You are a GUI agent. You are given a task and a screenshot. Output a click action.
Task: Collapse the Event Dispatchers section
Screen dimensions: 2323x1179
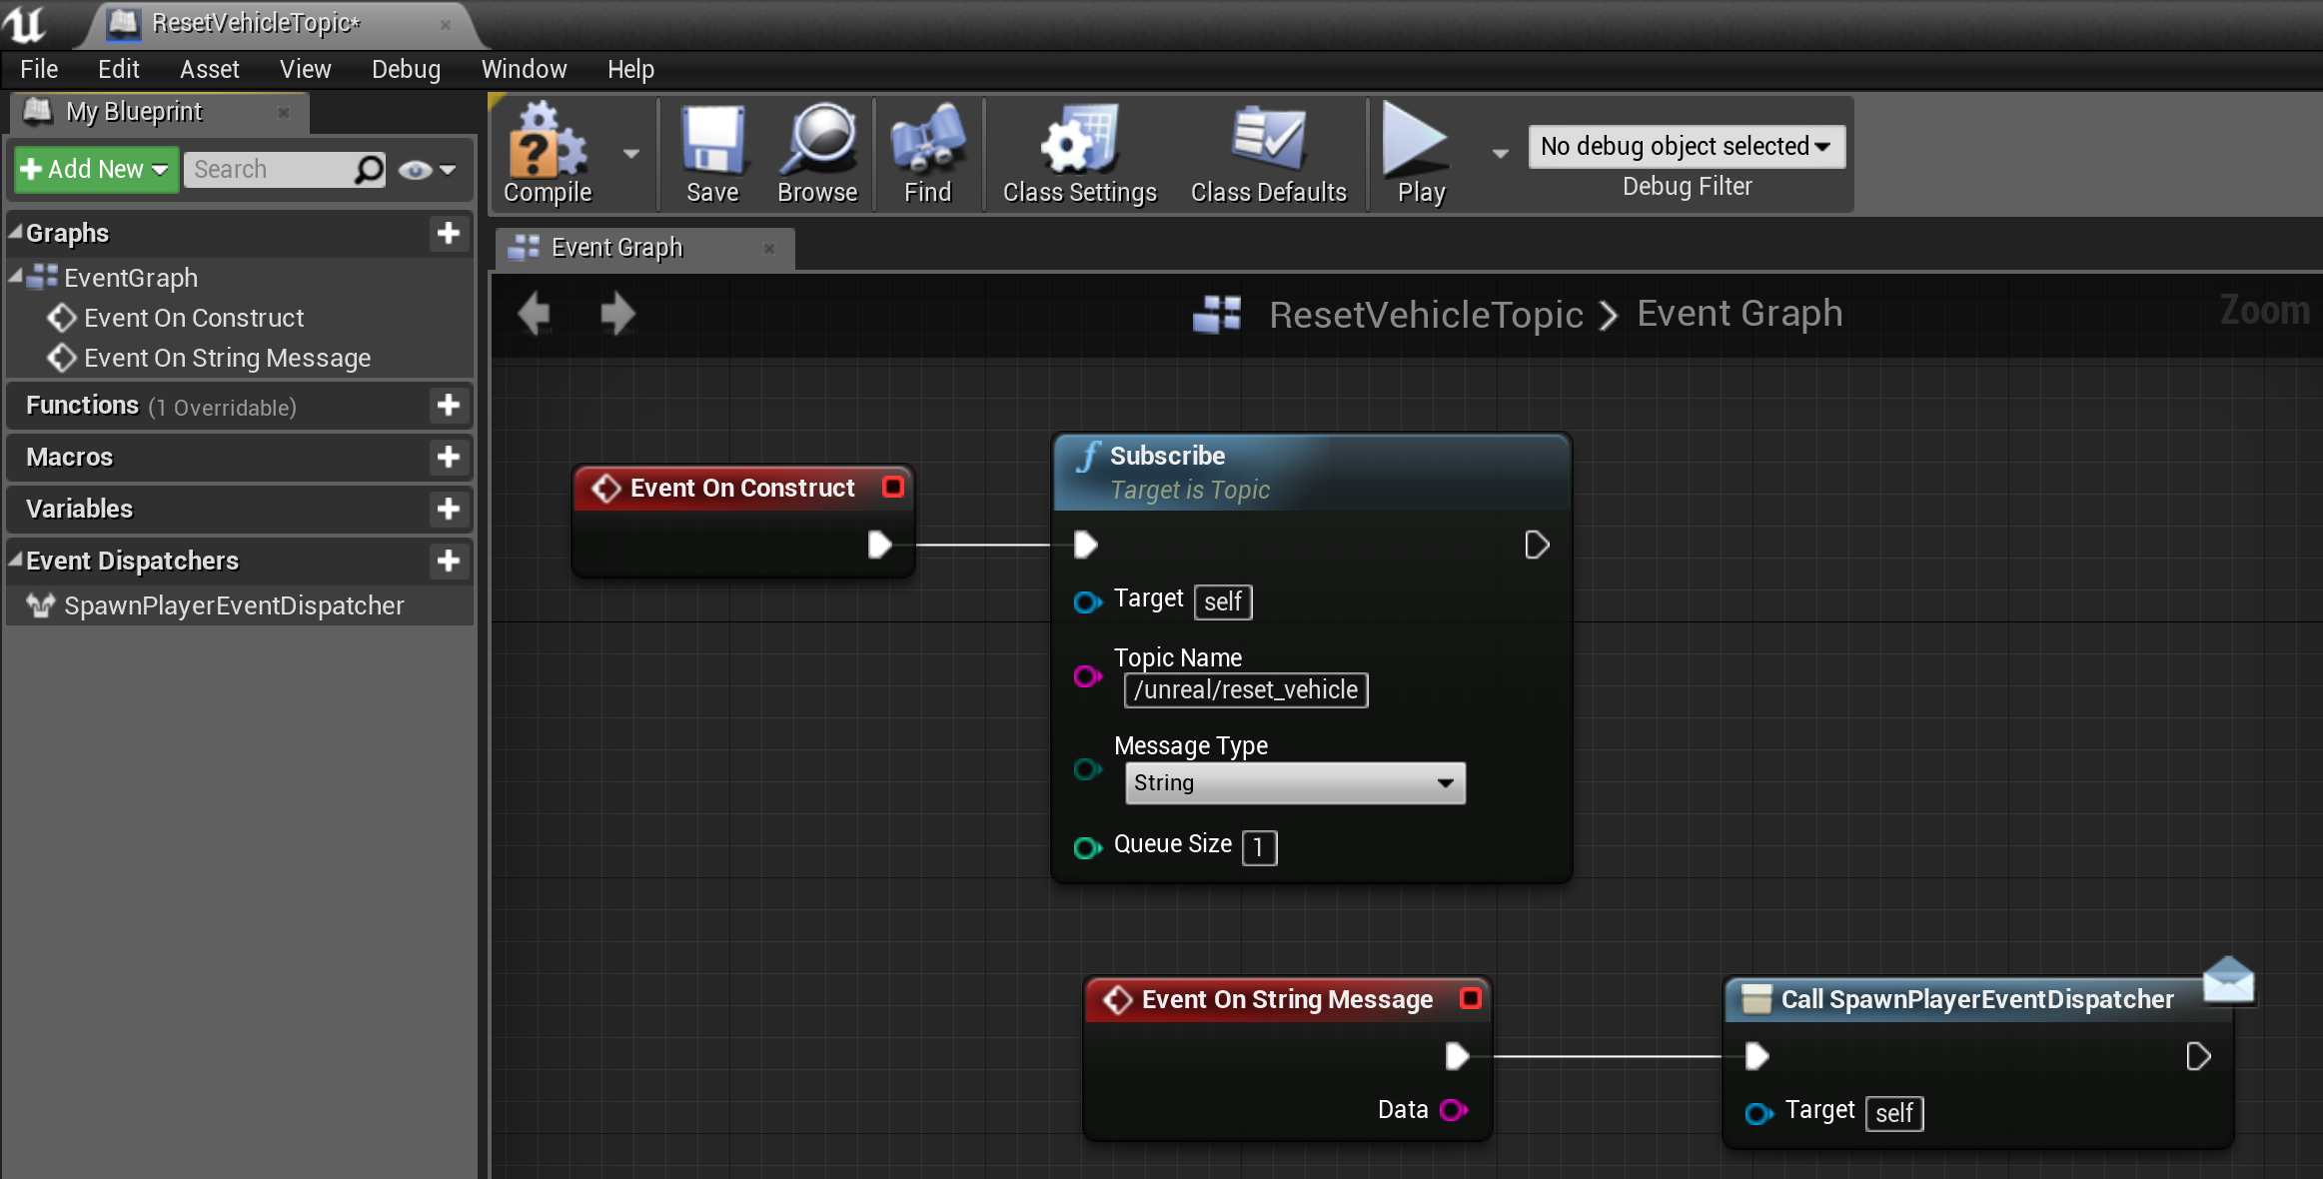16,561
